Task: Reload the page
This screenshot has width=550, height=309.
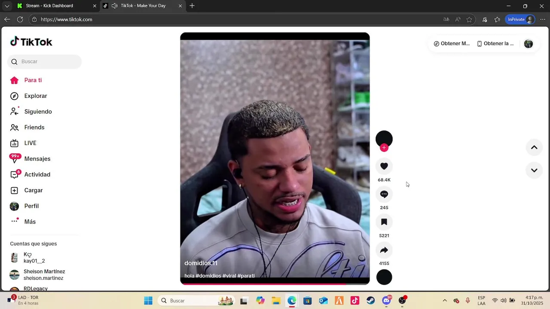Action: coord(20,19)
